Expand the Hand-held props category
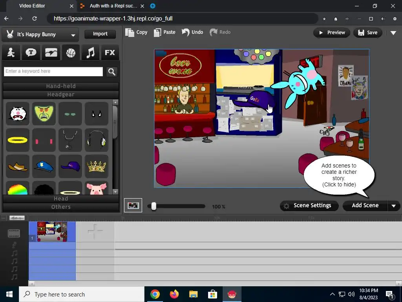402x302 pixels. [61, 86]
